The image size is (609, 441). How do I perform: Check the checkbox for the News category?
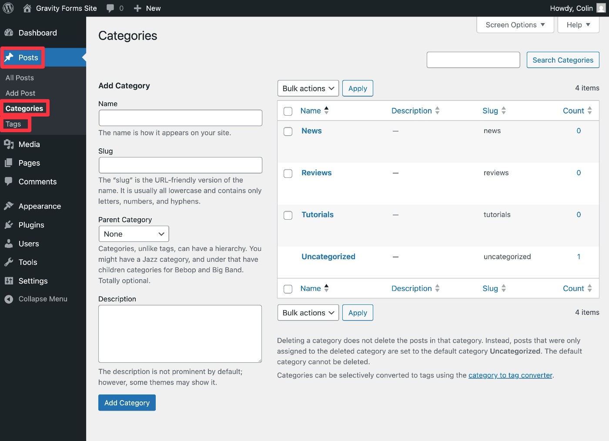(288, 131)
